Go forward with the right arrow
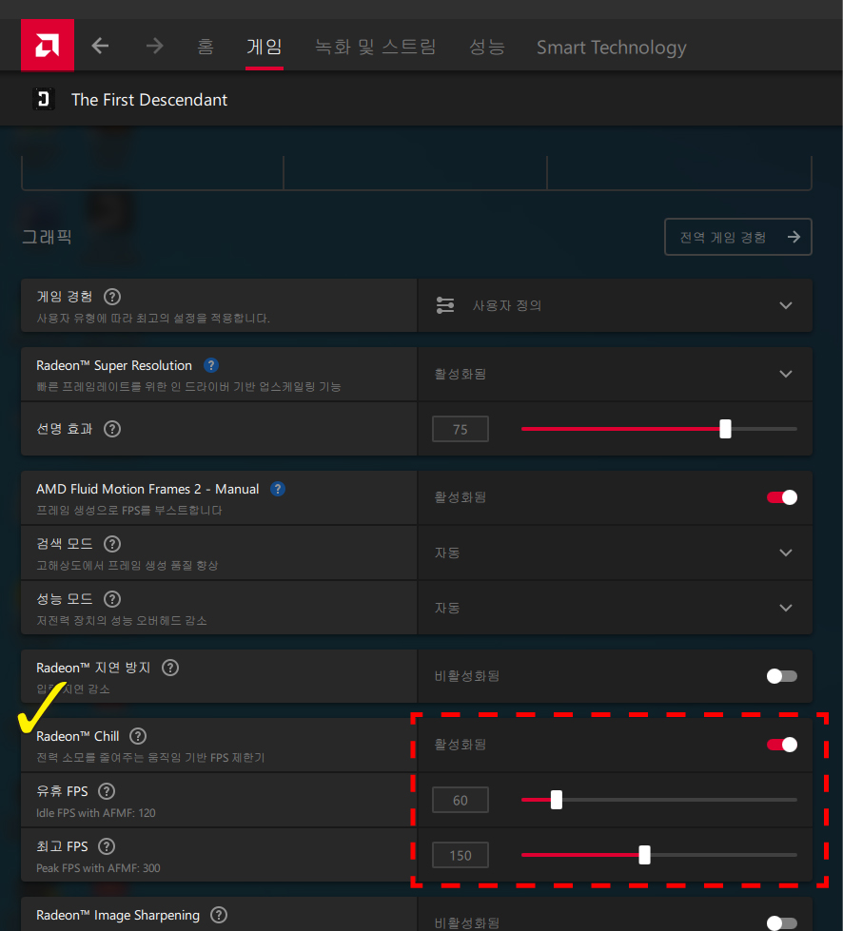 (x=154, y=46)
